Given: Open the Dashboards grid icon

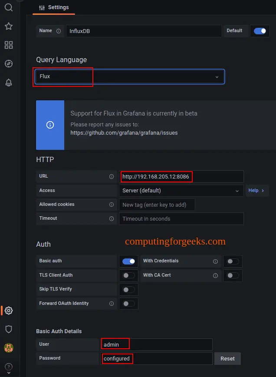Looking at the screenshot, I should tap(9, 45).
